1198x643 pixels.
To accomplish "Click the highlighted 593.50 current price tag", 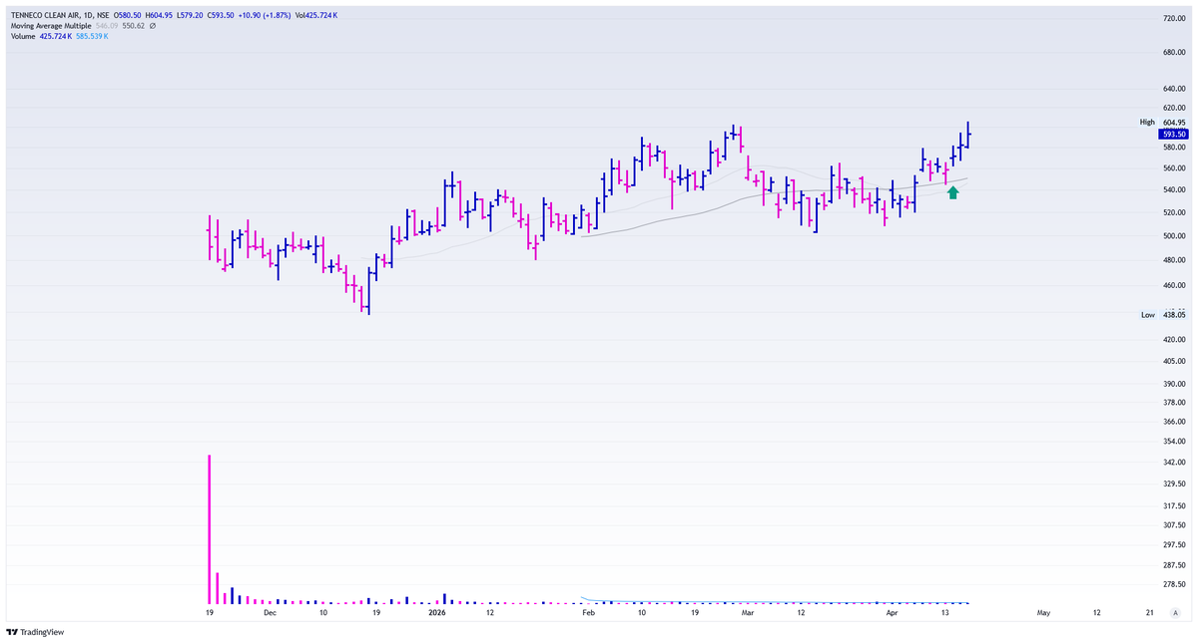I will pyautogui.click(x=1172, y=134).
